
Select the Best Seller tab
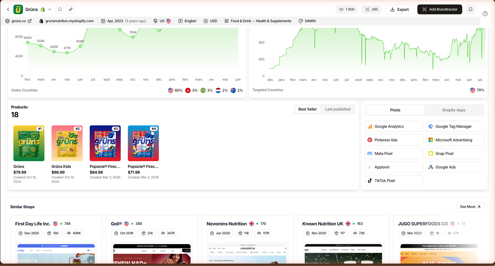[308, 109]
